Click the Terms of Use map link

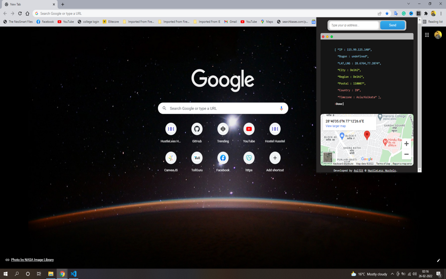[x=383, y=164]
